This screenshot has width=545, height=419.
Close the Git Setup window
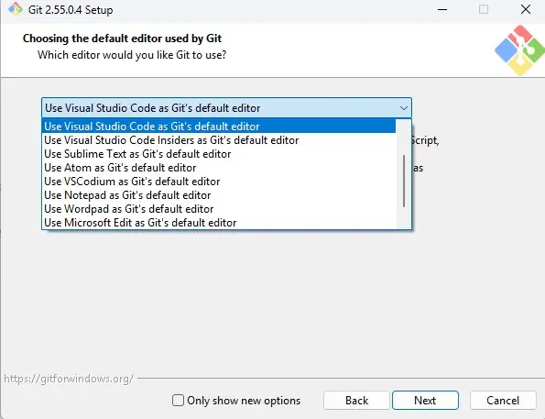(526, 9)
